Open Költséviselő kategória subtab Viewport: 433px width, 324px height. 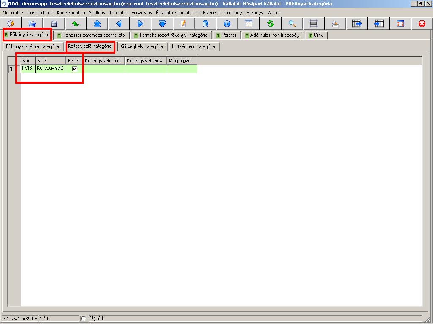coord(90,46)
